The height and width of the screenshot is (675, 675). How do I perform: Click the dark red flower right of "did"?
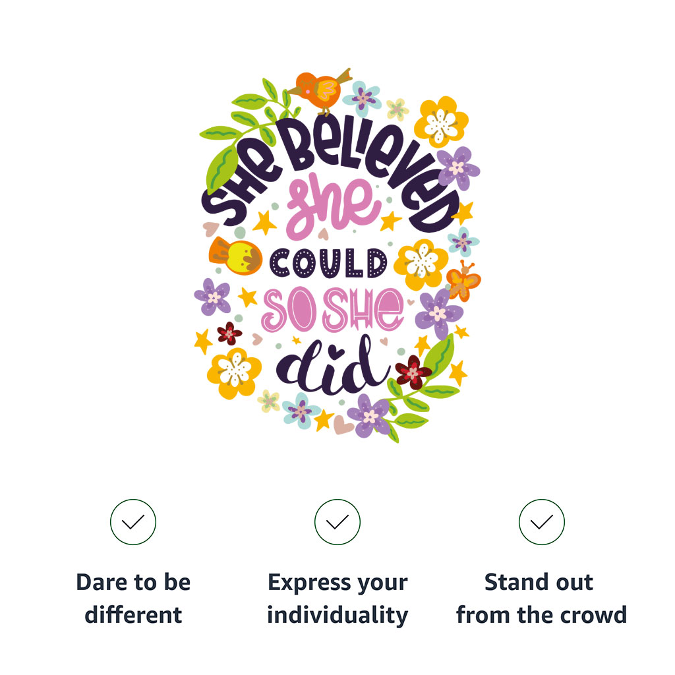click(413, 372)
